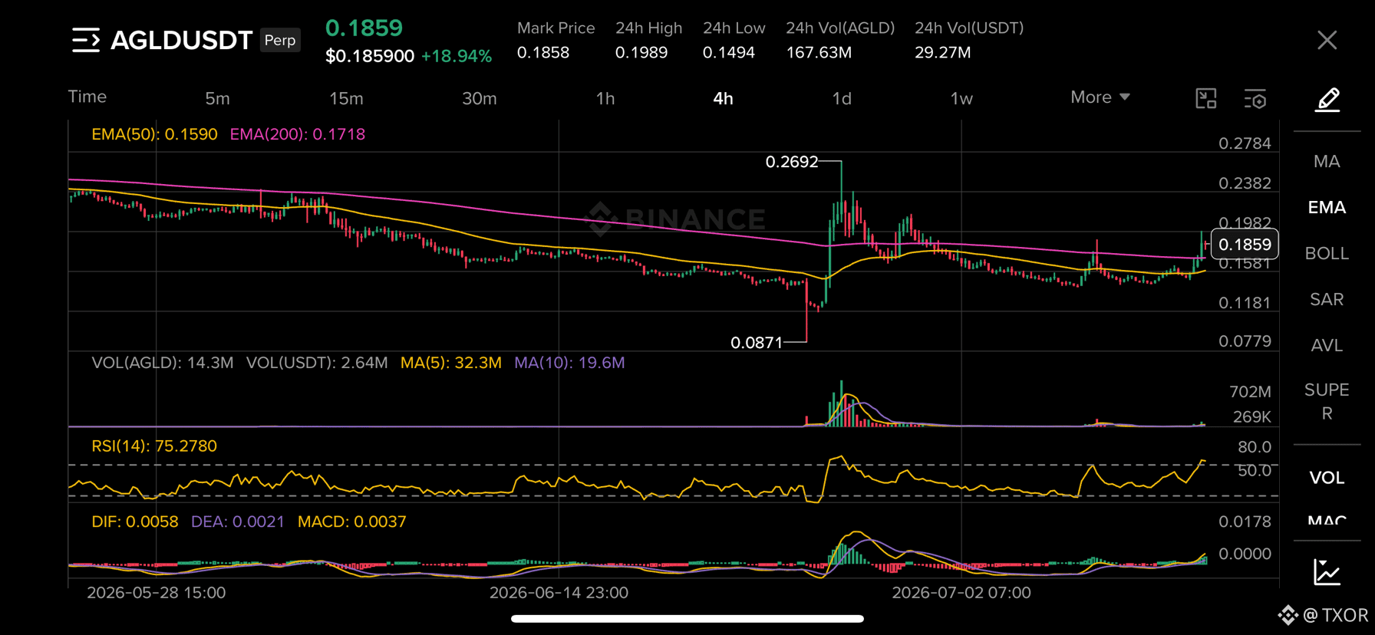
Task: Tap the VOL(USDT) volume label
Action: coord(317,363)
